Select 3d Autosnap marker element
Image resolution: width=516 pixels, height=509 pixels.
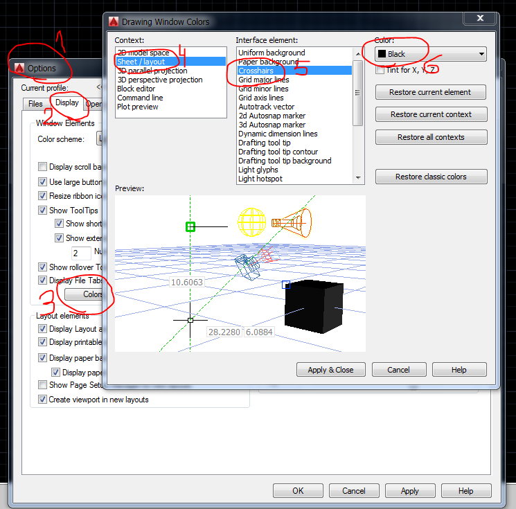(294, 125)
